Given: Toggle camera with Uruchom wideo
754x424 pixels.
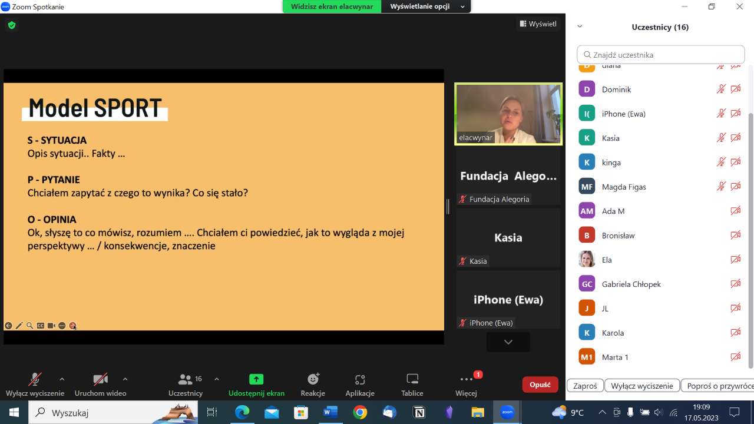Looking at the screenshot, I should (x=100, y=379).
